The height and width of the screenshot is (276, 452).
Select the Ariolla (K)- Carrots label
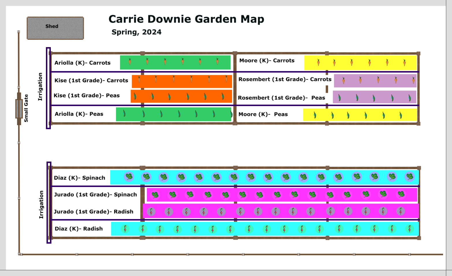coord(83,62)
